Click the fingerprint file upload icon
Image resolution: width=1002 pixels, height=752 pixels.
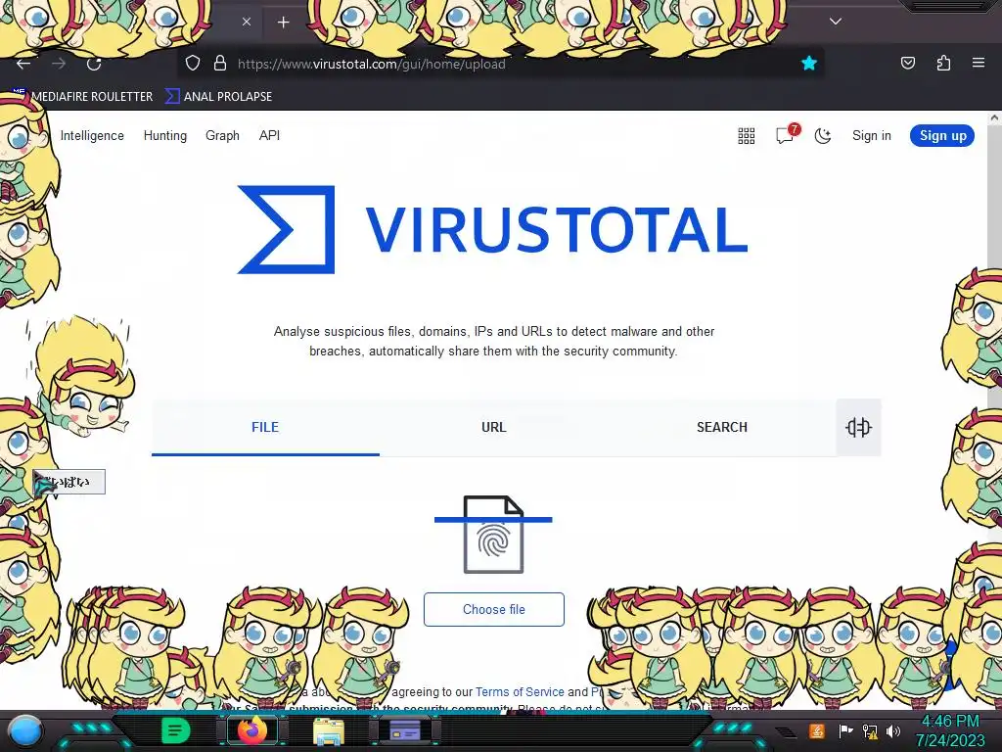click(x=493, y=535)
